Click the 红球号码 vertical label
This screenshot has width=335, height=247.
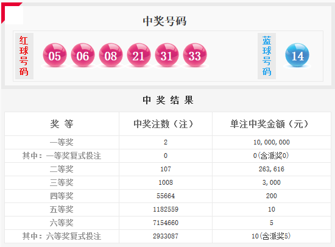tap(24, 56)
